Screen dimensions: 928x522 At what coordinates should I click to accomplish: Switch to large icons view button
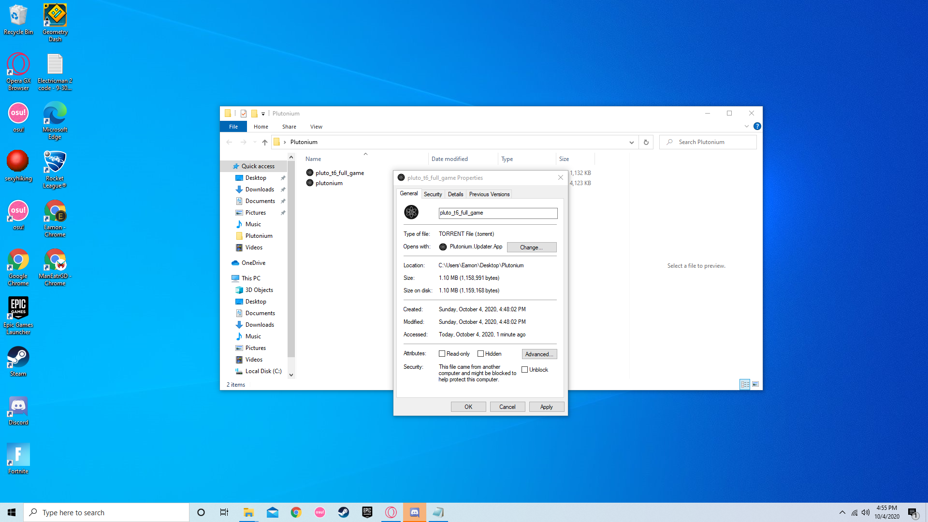tap(755, 384)
